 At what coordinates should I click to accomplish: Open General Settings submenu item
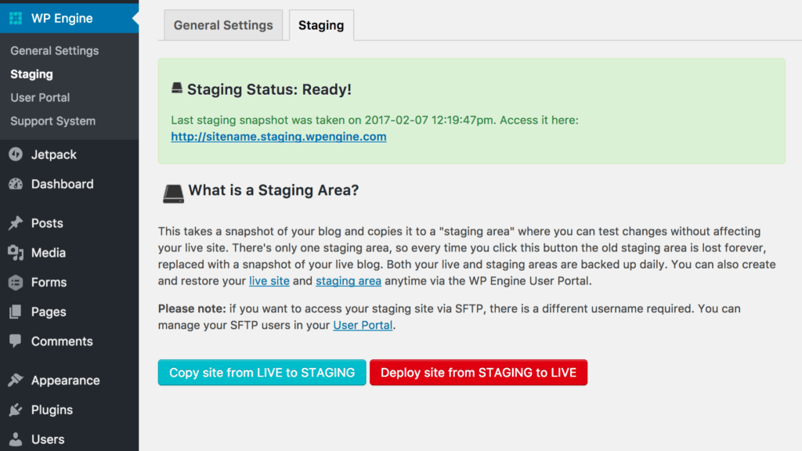(55, 51)
